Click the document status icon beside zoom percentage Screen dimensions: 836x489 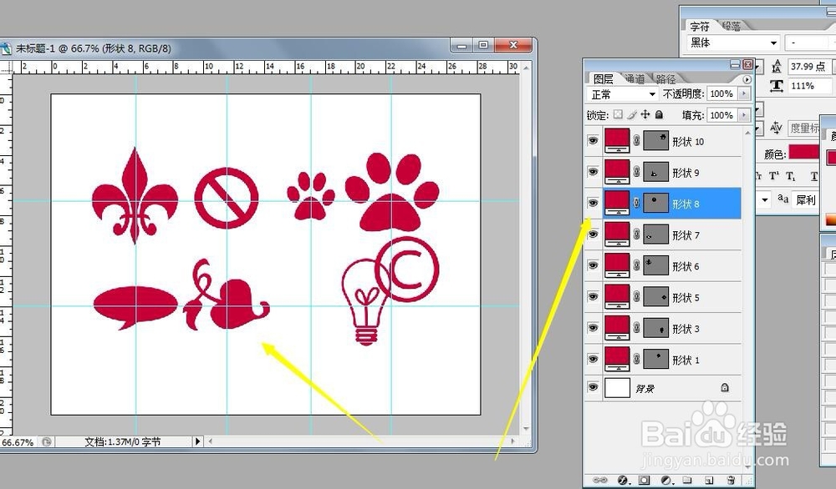coord(46,441)
